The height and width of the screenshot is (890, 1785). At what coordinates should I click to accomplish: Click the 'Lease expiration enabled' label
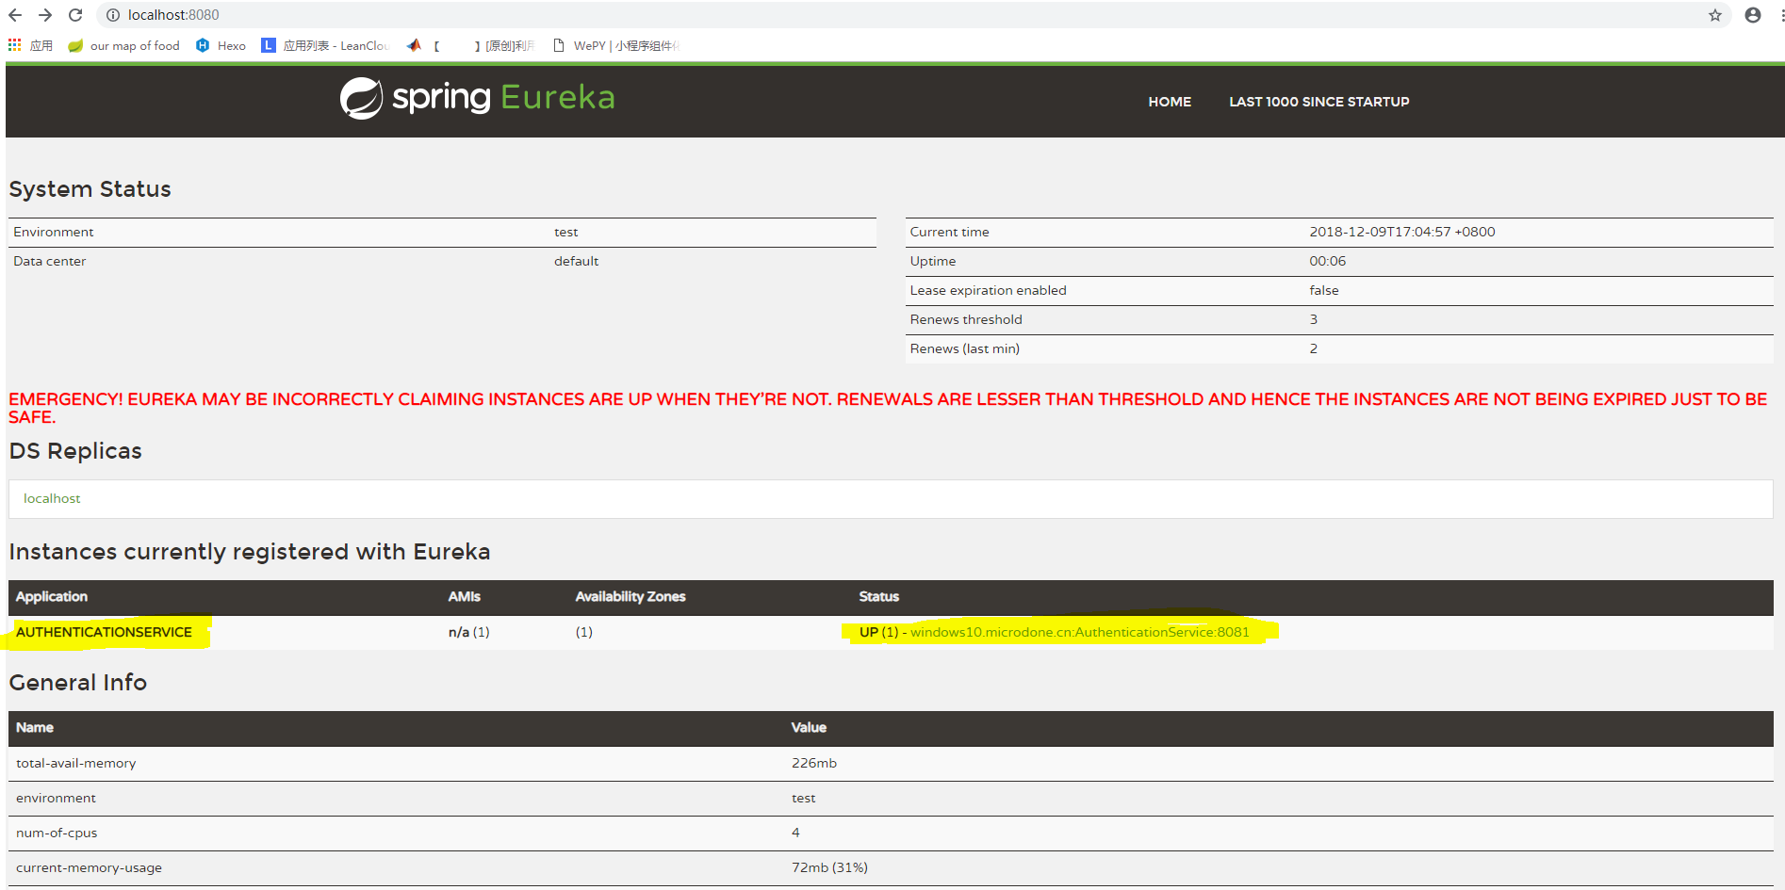[989, 290]
